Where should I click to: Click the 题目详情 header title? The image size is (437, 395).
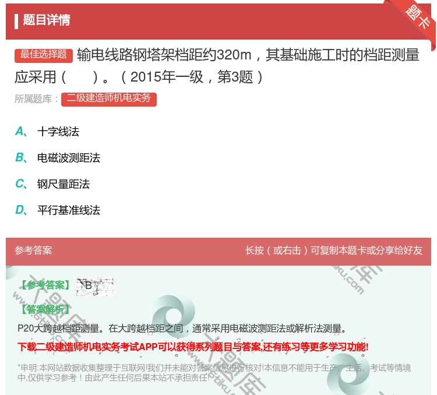(47, 20)
